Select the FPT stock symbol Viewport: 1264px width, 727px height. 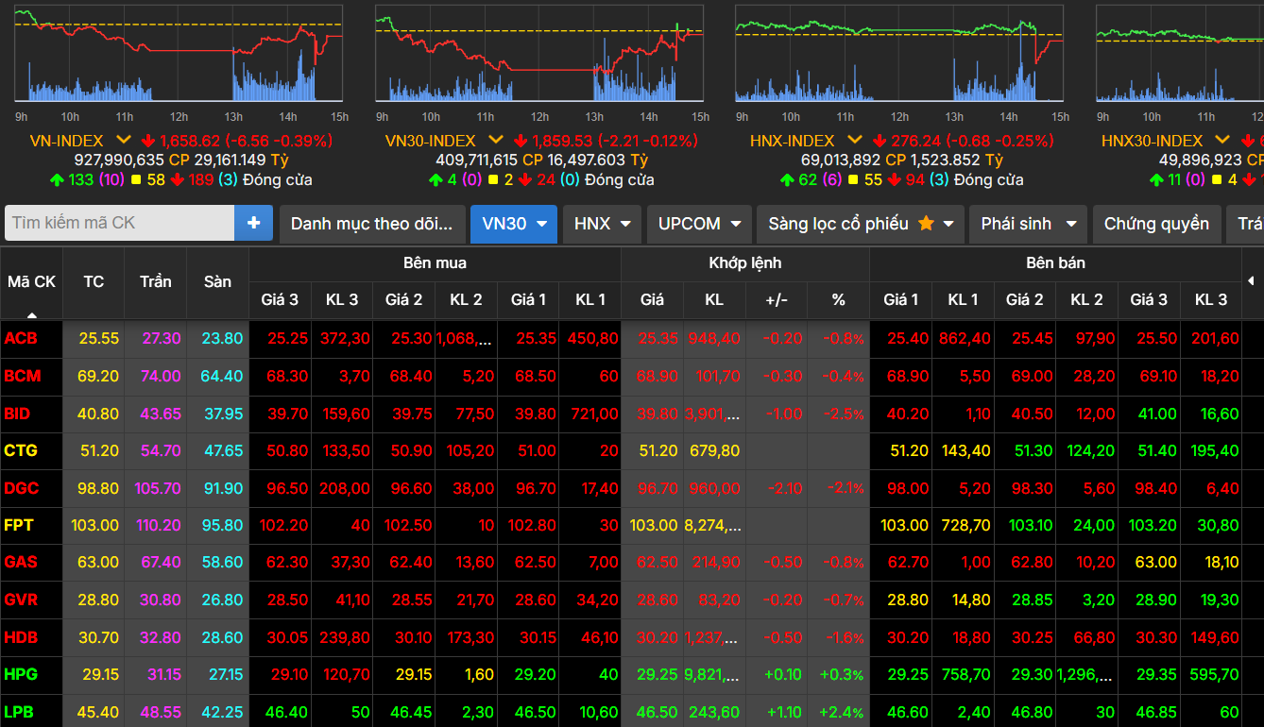point(19,525)
